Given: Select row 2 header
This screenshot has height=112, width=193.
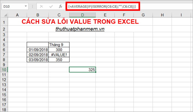Looking at the screenshot, I should [4, 29].
